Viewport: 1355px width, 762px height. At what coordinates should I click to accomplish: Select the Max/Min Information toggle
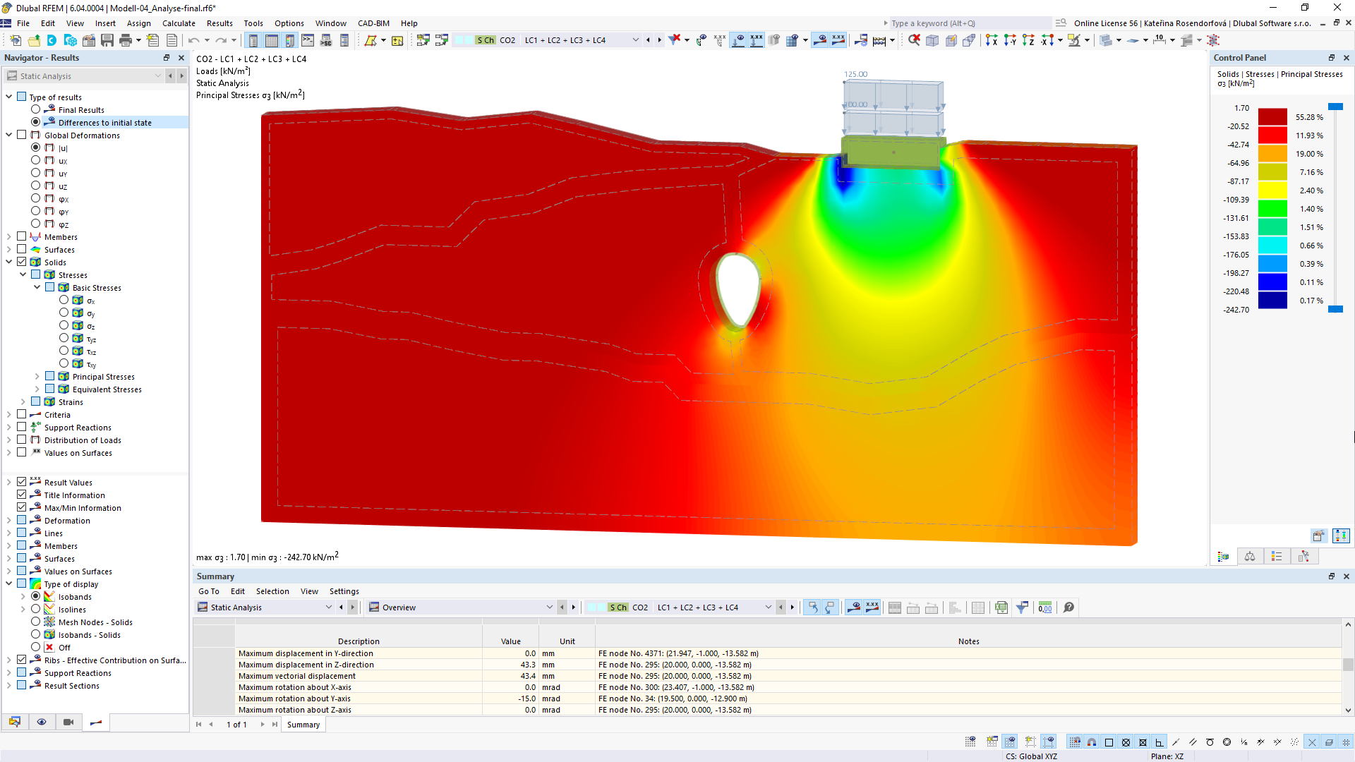(x=23, y=507)
